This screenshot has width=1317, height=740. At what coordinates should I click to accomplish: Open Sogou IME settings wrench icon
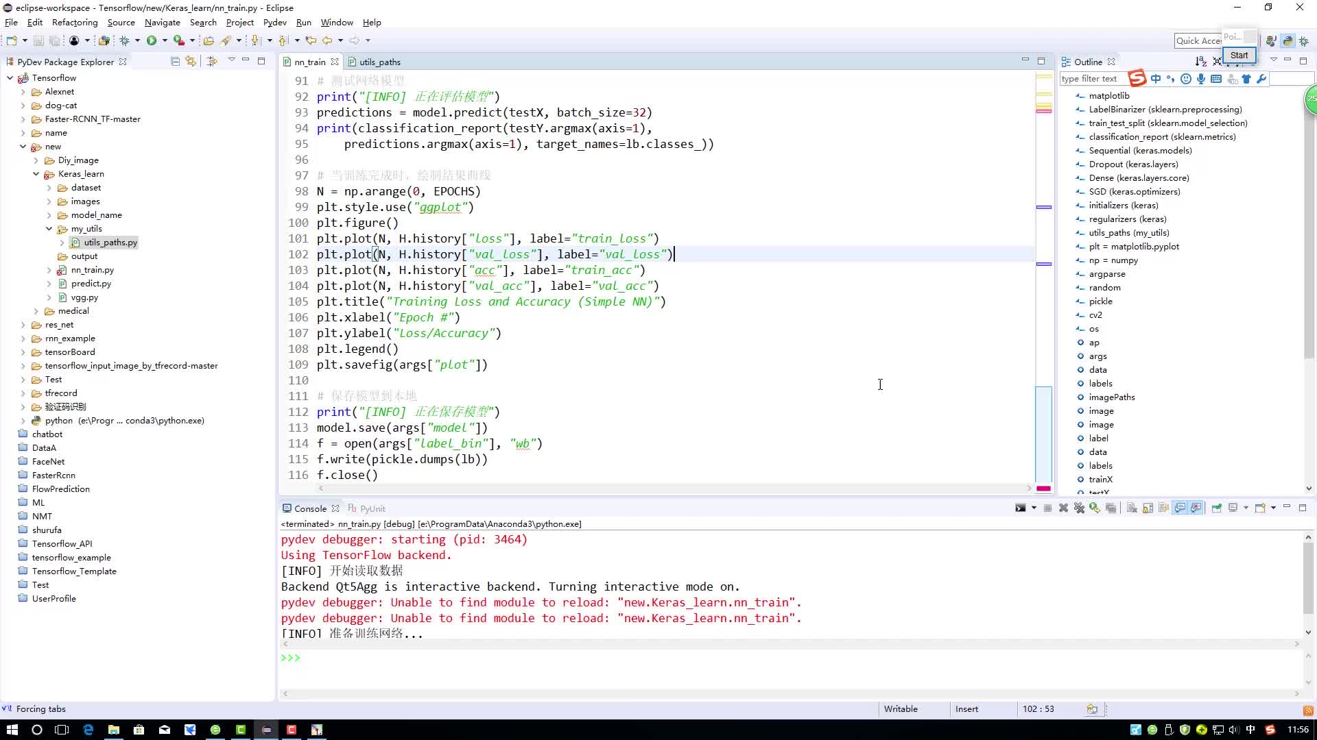(1261, 79)
